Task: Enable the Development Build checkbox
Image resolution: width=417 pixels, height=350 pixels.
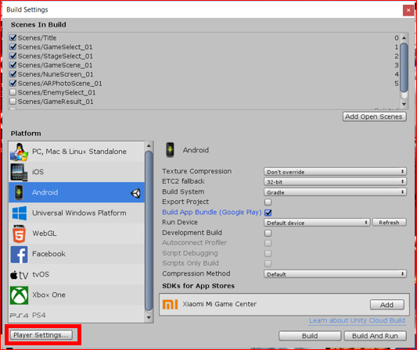Action: (x=268, y=233)
